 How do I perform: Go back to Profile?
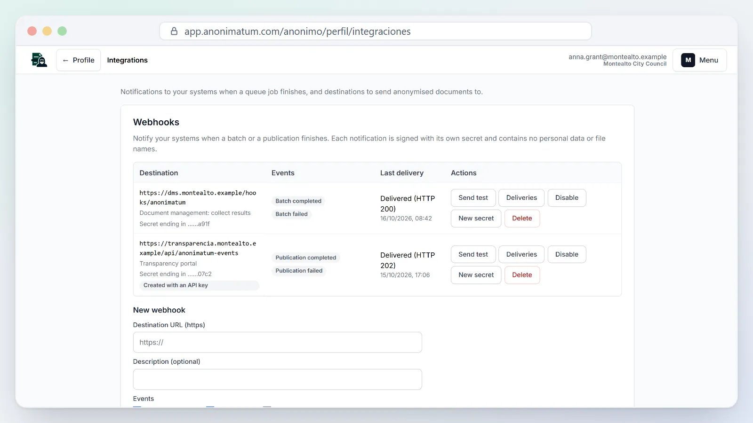(79, 60)
